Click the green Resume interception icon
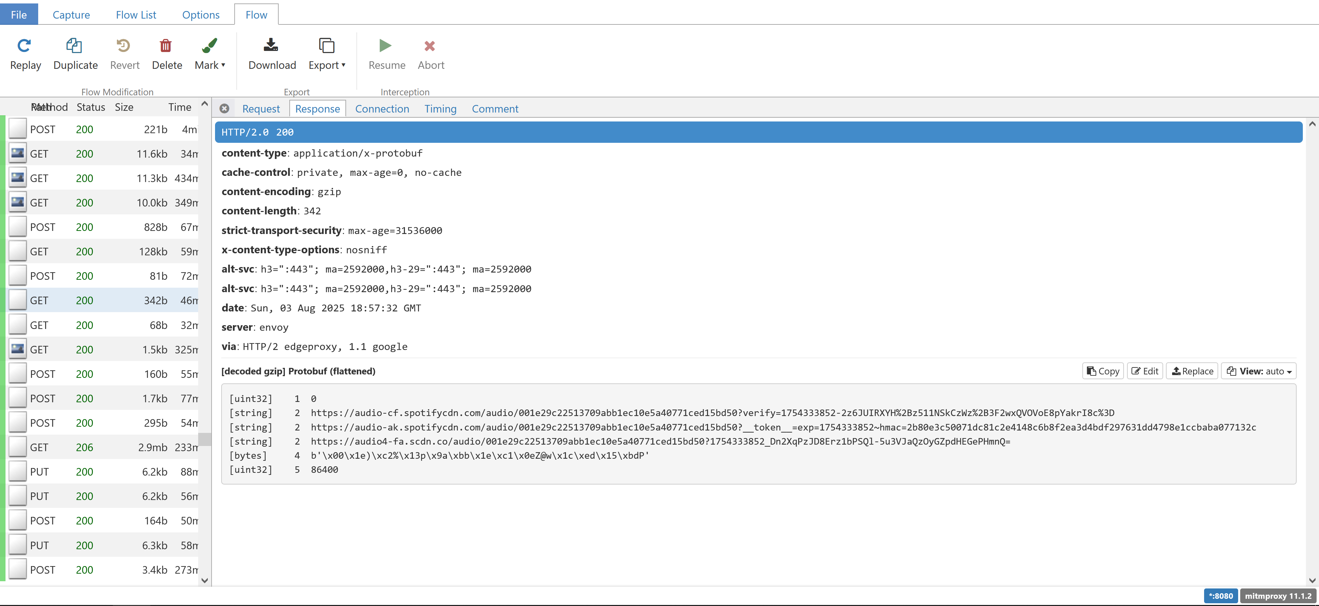The width and height of the screenshot is (1319, 606). tap(386, 46)
